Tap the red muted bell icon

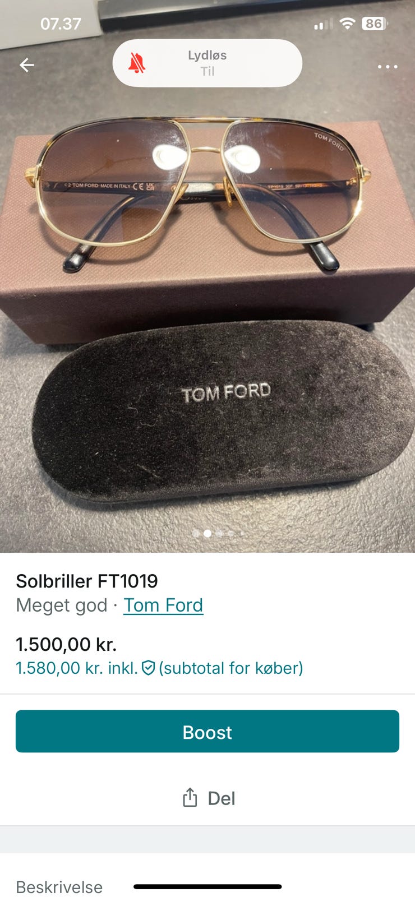tap(137, 63)
